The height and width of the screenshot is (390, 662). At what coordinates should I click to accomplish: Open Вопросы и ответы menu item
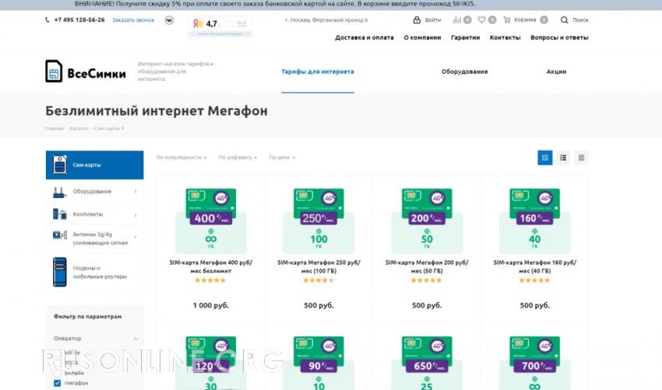[559, 37]
